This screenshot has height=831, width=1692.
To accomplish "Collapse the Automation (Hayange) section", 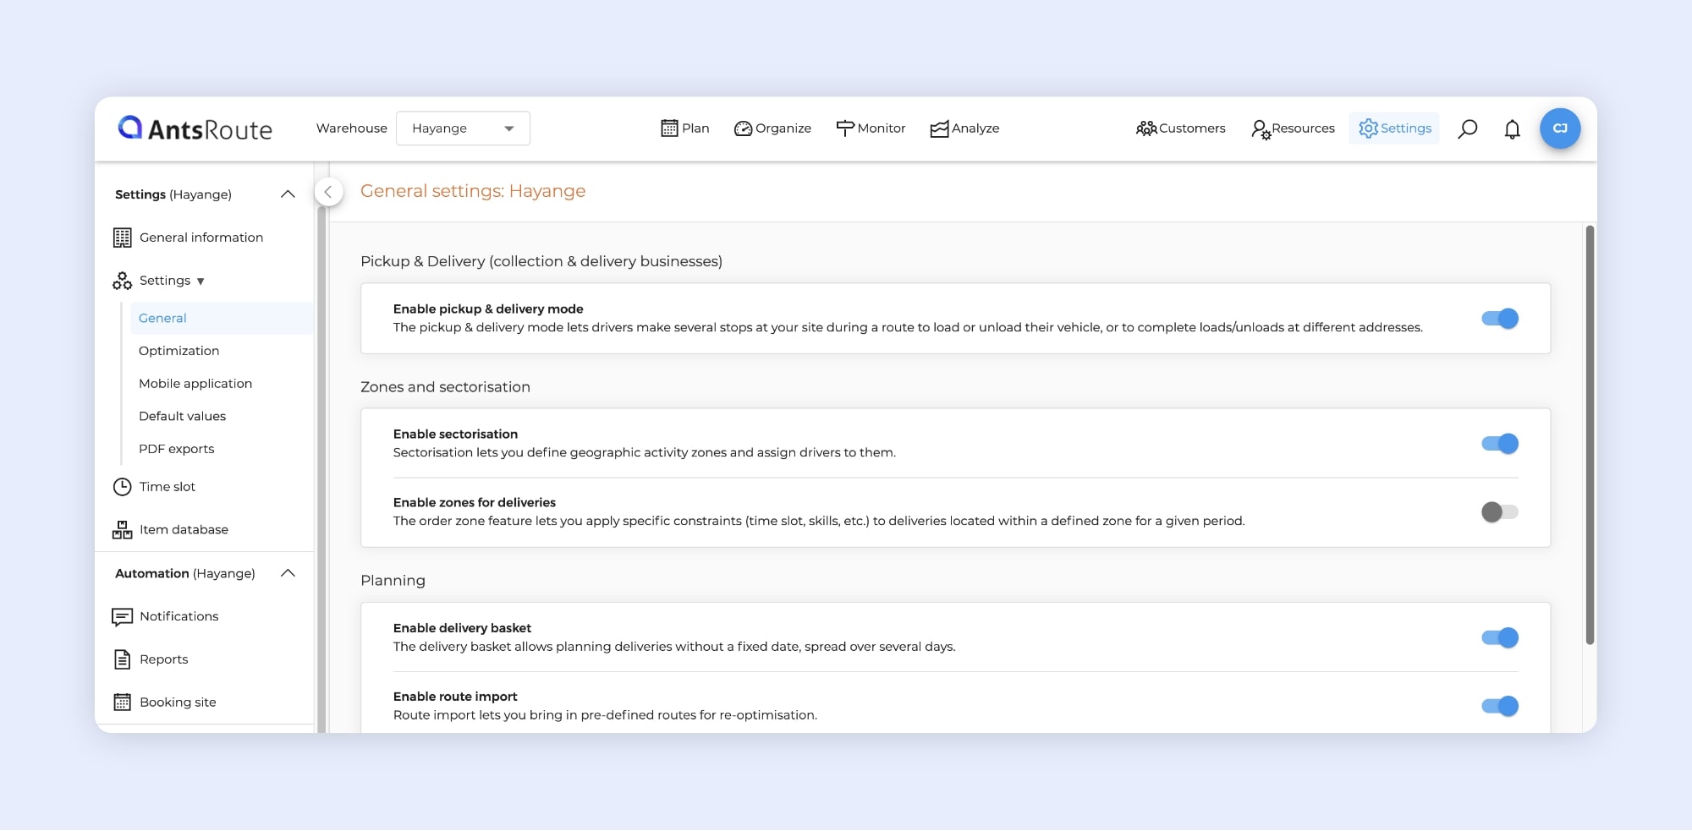I will pos(288,573).
